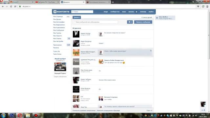Open dialog with Марат Богданов
The width and height of the screenshot is (210, 118).
click(x=113, y=43)
